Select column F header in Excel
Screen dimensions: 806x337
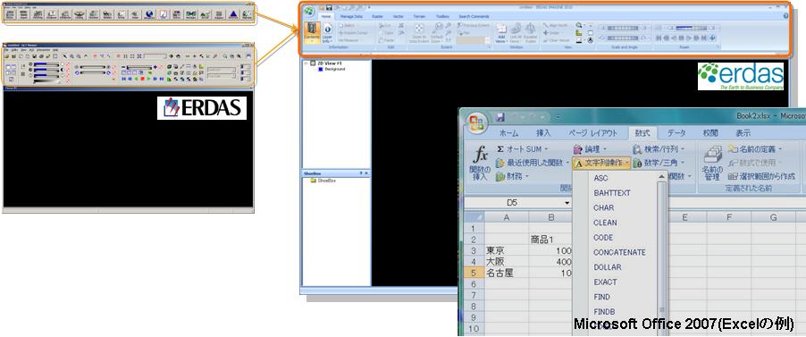729,217
